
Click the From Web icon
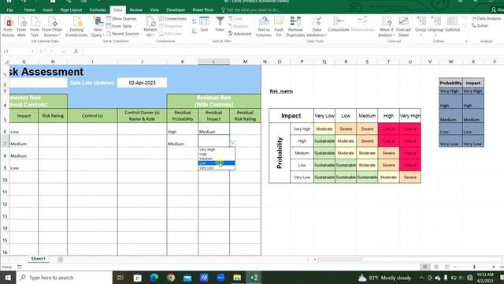click(x=21, y=26)
